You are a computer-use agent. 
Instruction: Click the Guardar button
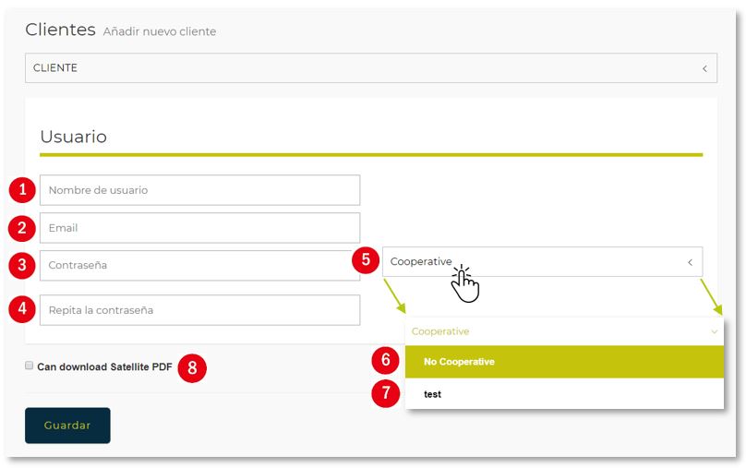click(x=67, y=426)
